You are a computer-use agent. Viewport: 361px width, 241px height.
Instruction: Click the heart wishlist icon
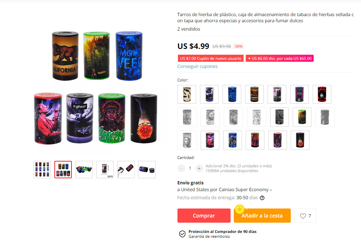tap(303, 216)
